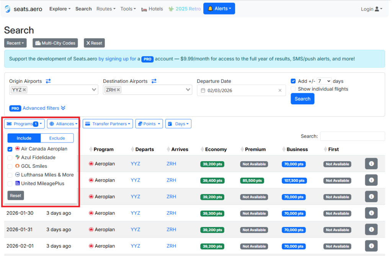Open info icon for the first result row

(371, 164)
